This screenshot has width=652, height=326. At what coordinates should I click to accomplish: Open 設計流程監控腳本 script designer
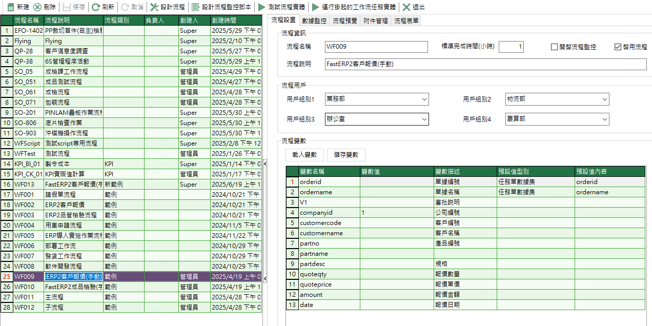click(221, 7)
